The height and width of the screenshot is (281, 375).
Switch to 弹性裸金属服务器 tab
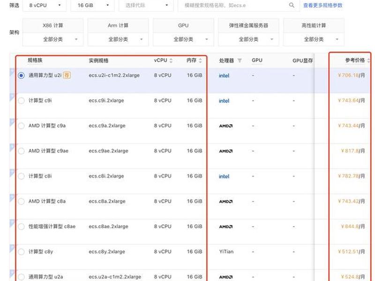(x=248, y=26)
